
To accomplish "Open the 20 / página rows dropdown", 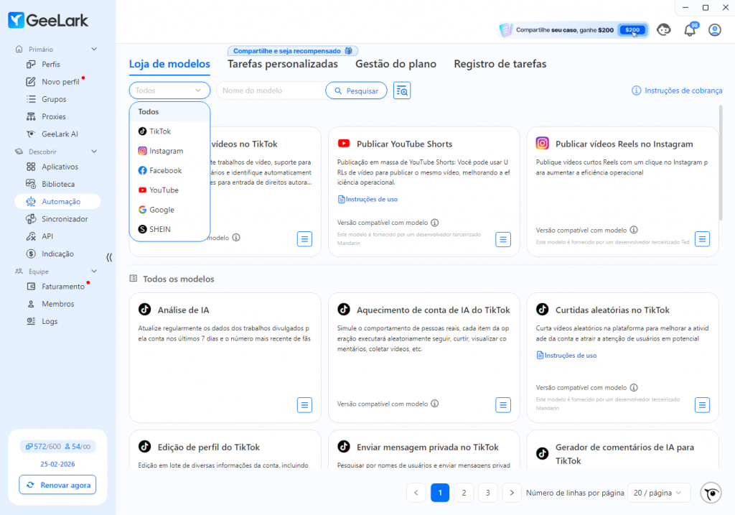I will [x=658, y=493].
